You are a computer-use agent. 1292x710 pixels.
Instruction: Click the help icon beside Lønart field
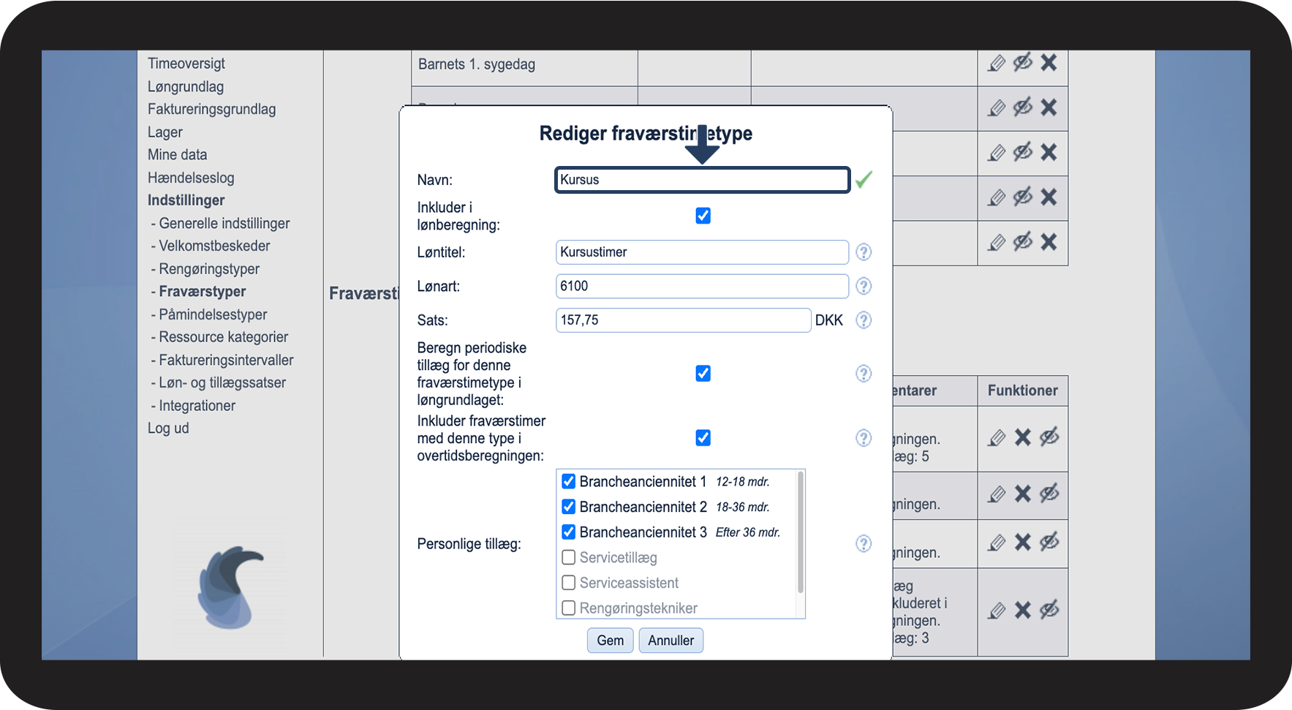(864, 286)
